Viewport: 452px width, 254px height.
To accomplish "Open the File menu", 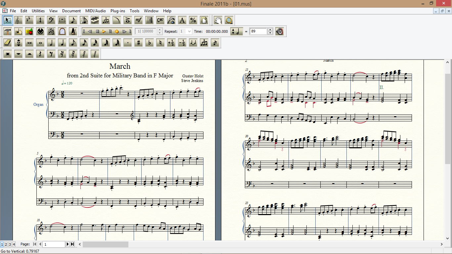I will tap(13, 11).
